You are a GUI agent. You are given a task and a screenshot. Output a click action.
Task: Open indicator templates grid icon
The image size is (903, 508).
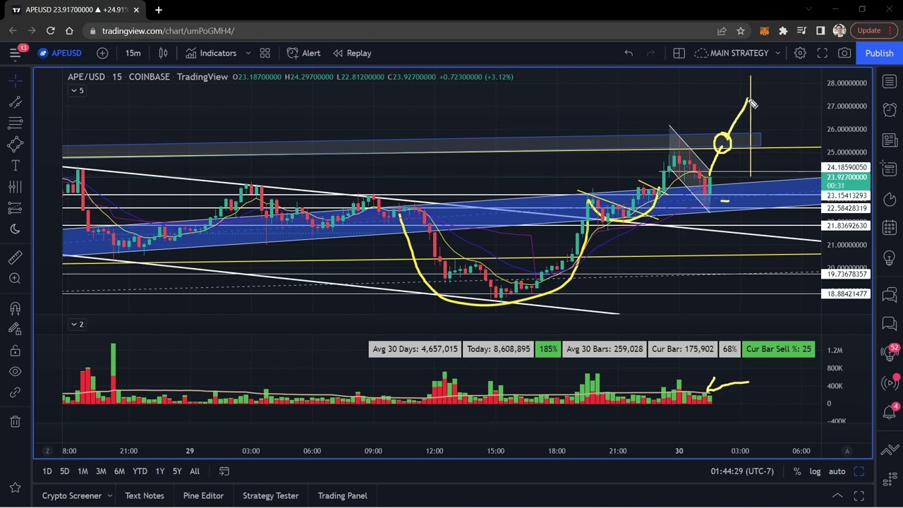click(x=265, y=53)
